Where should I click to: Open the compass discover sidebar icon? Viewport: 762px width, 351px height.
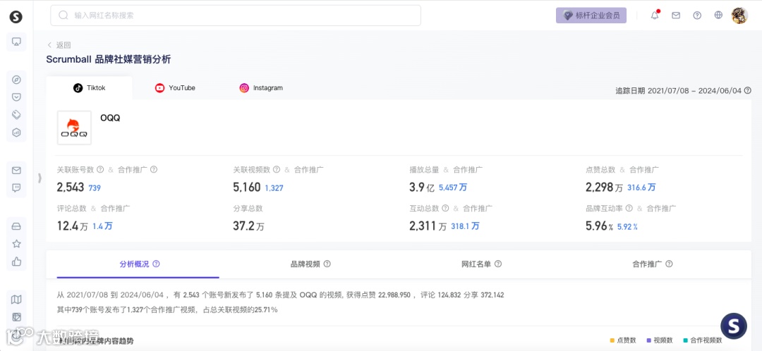click(x=16, y=80)
